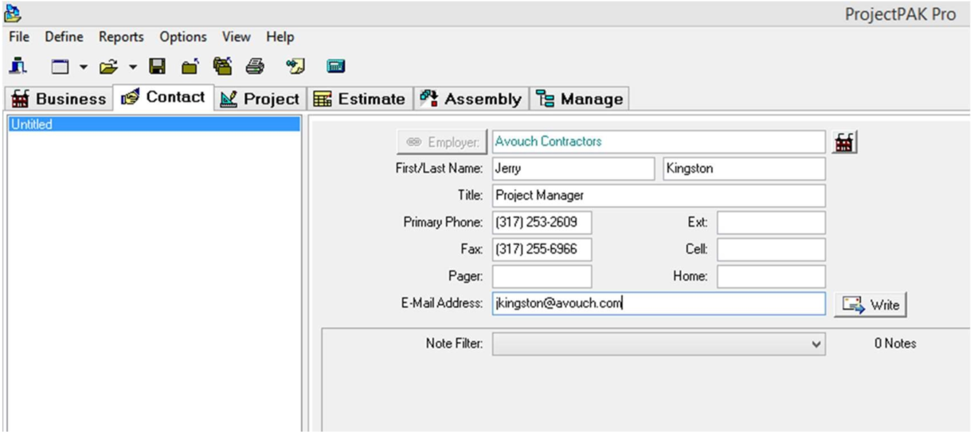Viewport: 974px width, 432px height.
Task: Click the exit door toolbar icon
Action: click(x=16, y=67)
